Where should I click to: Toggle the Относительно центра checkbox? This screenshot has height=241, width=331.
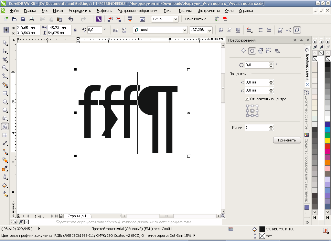pyautogui.click(x=247, y=99)
